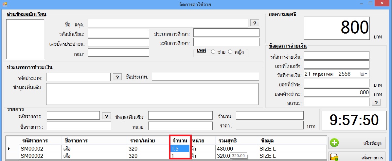Click the disabled ราคา field
Image resolution: width=392 pixels, height=161 pixels.
coord(270,125)
